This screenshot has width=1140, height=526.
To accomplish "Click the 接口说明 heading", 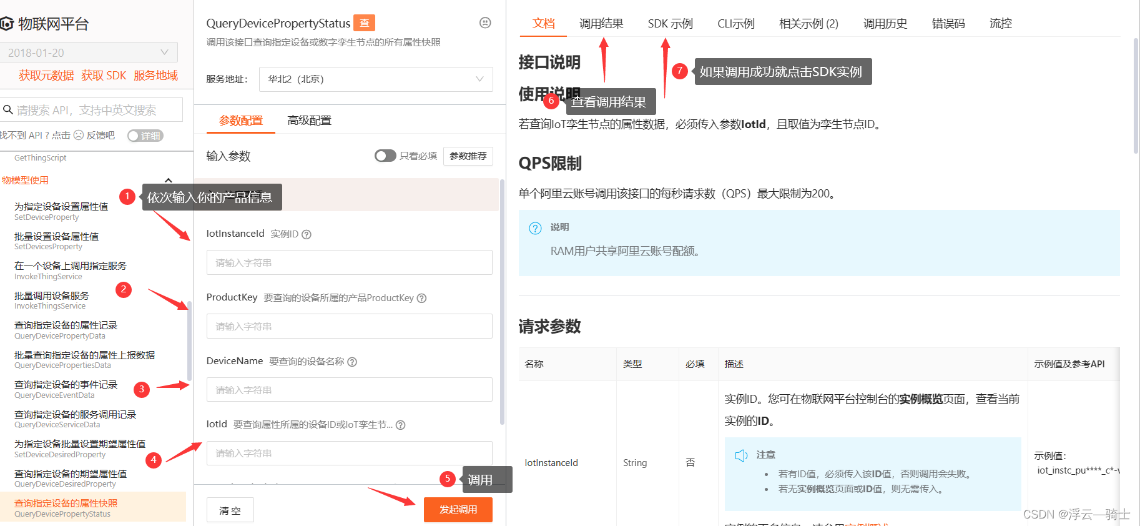I will (x=549, y=62).
